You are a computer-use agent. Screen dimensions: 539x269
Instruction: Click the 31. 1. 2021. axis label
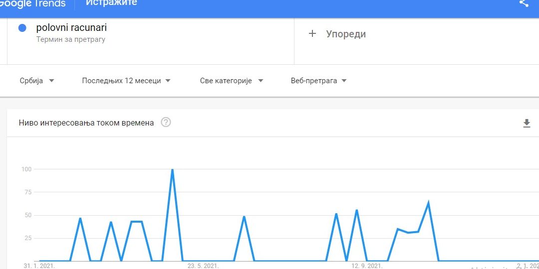39,266
